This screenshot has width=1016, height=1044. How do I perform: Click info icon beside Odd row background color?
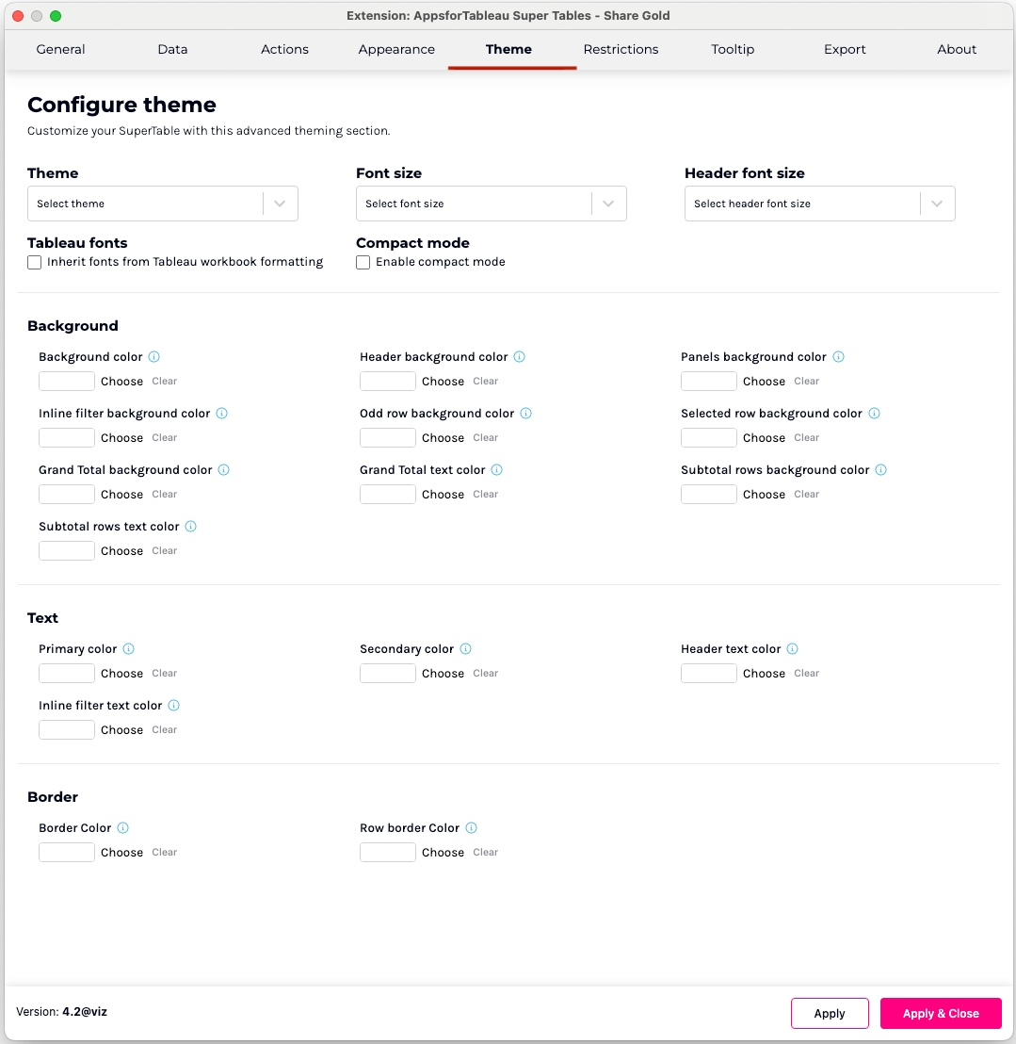(x=526, y=414)
